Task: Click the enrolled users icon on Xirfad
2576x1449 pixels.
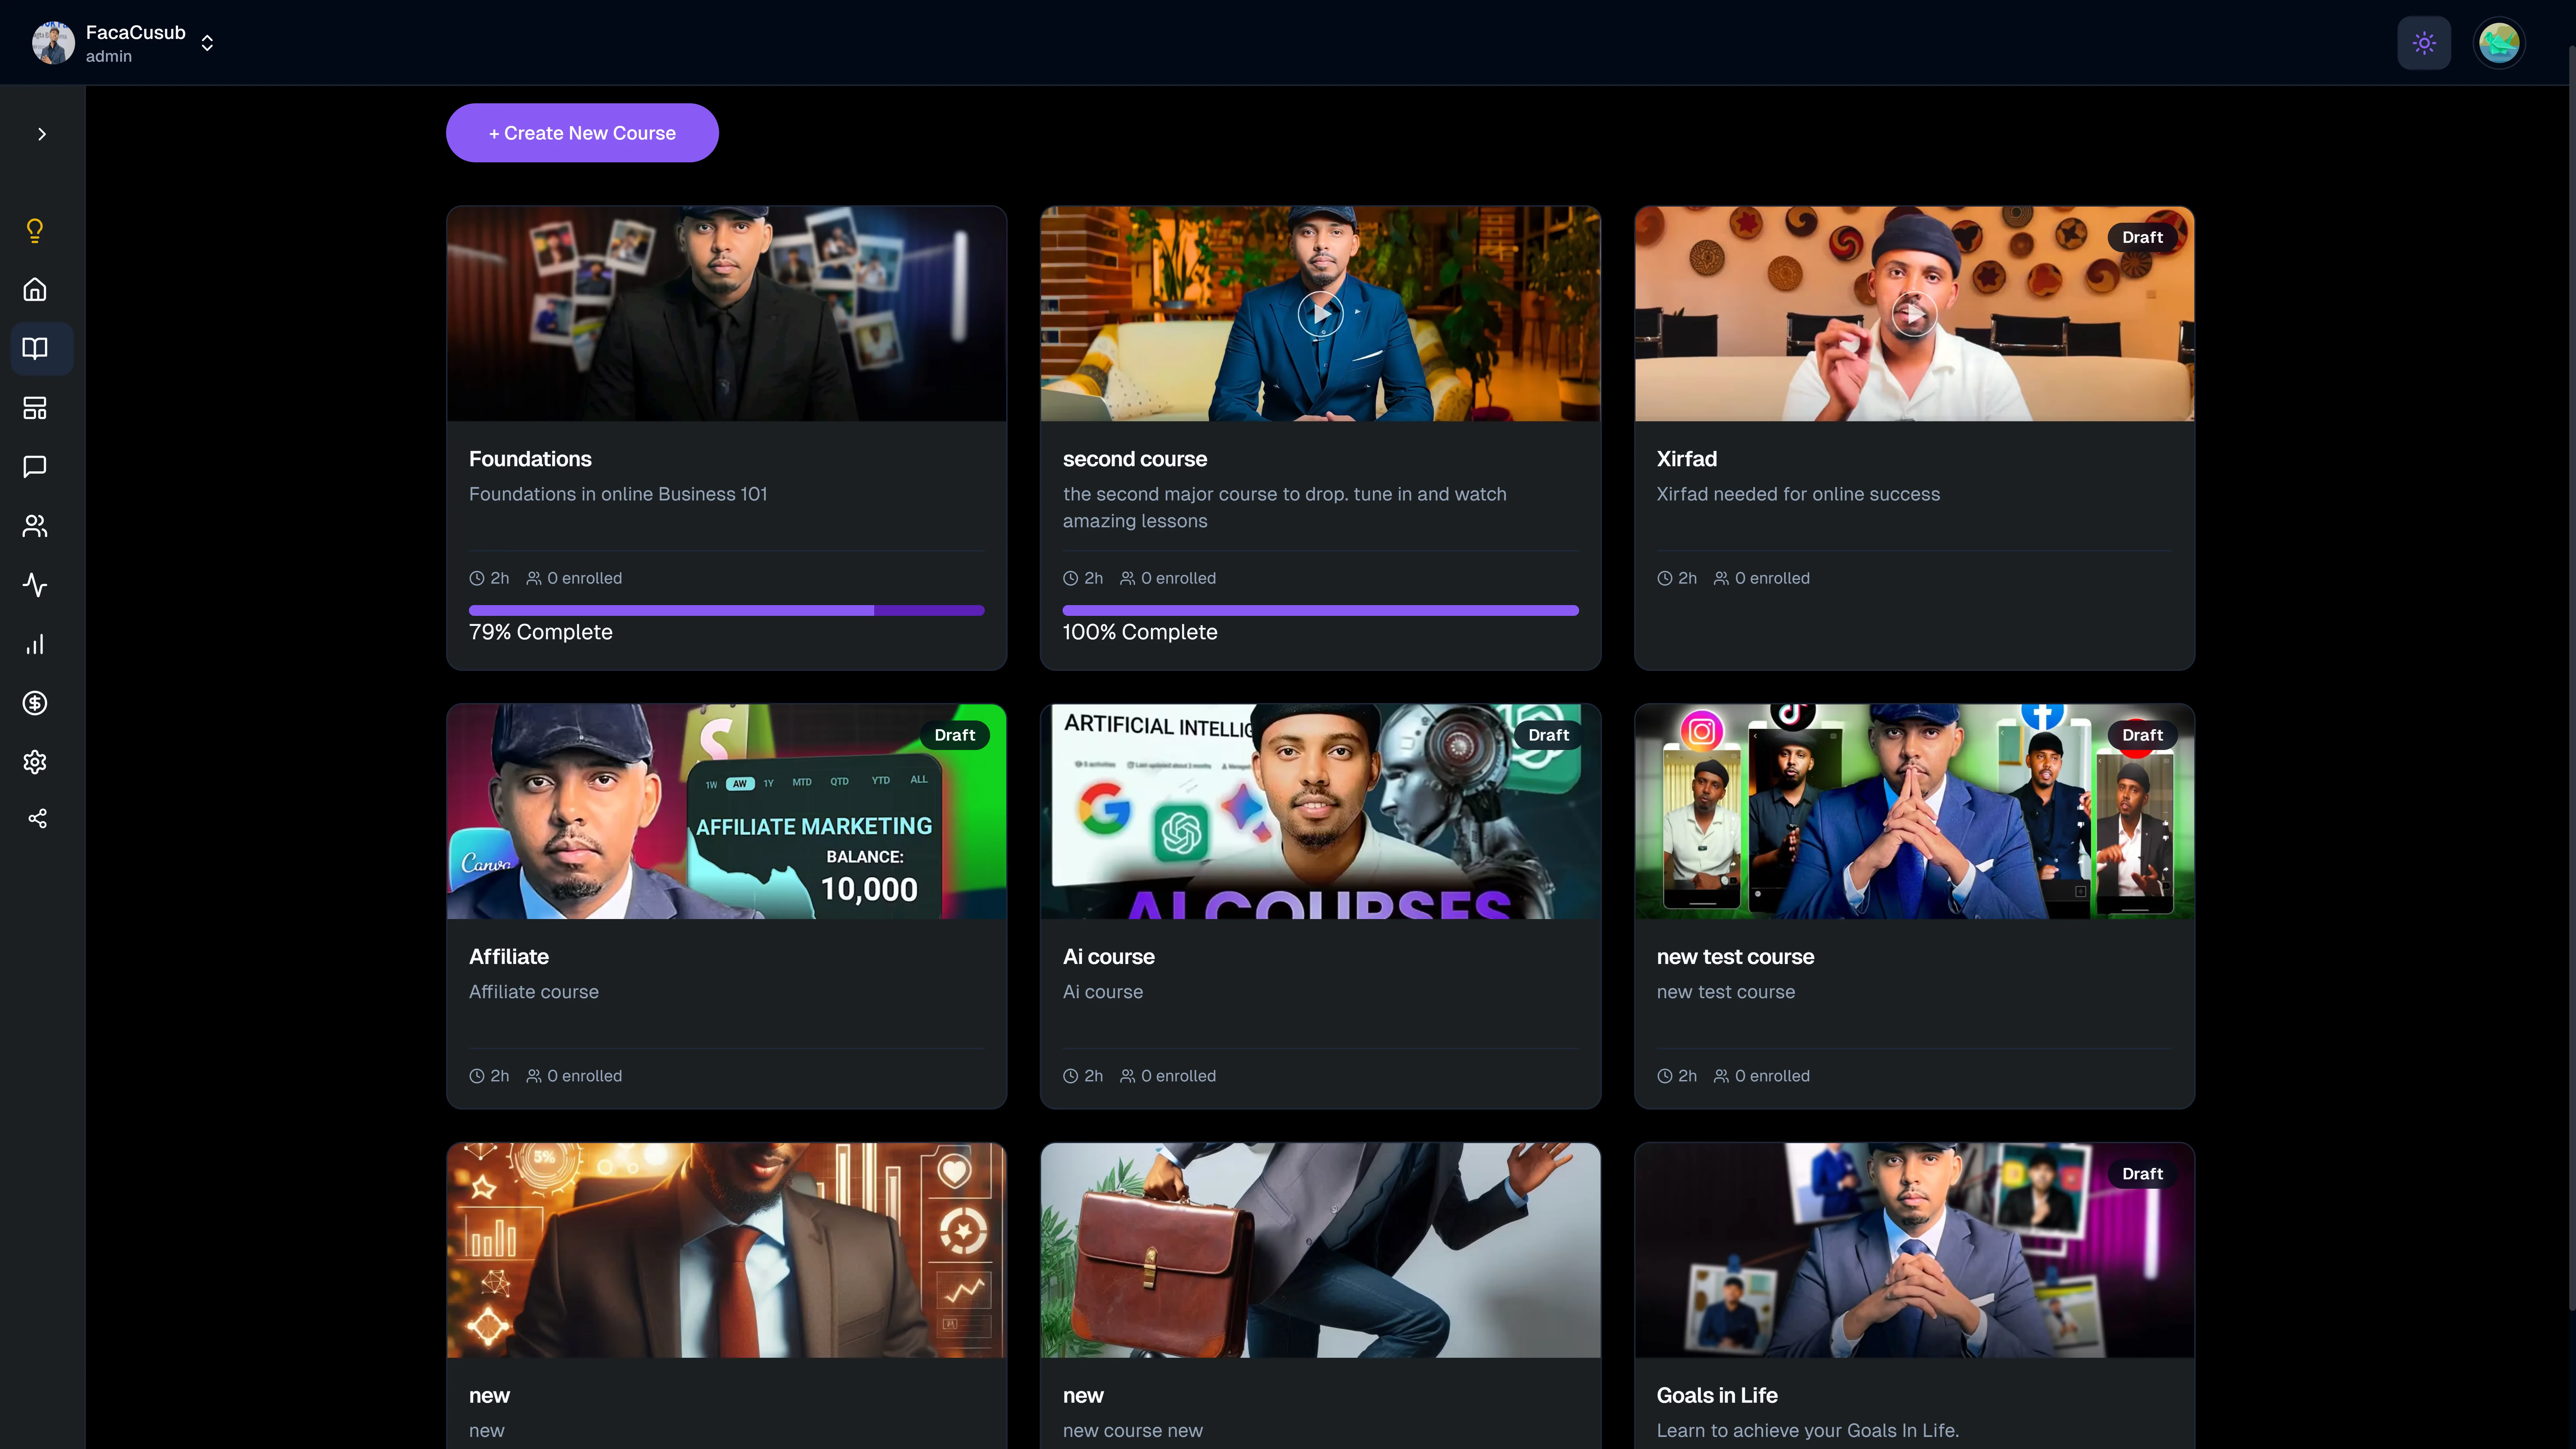Action: pyautogui.click(x=1721, y=578)
